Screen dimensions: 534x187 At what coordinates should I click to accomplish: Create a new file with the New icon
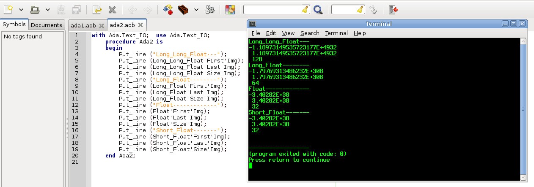click(x=9, y=9)
